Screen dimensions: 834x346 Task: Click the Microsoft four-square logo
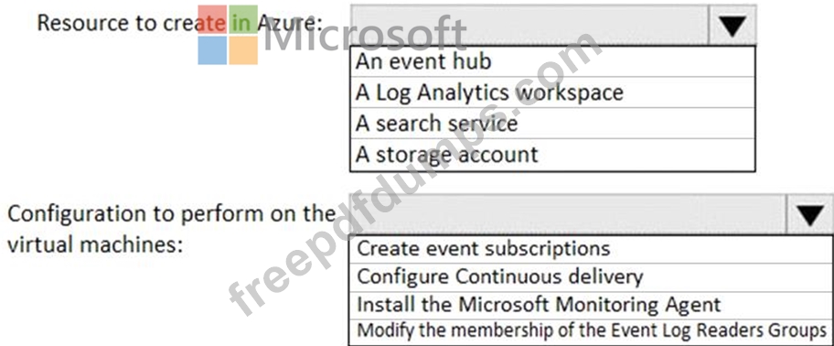(228, 35)
